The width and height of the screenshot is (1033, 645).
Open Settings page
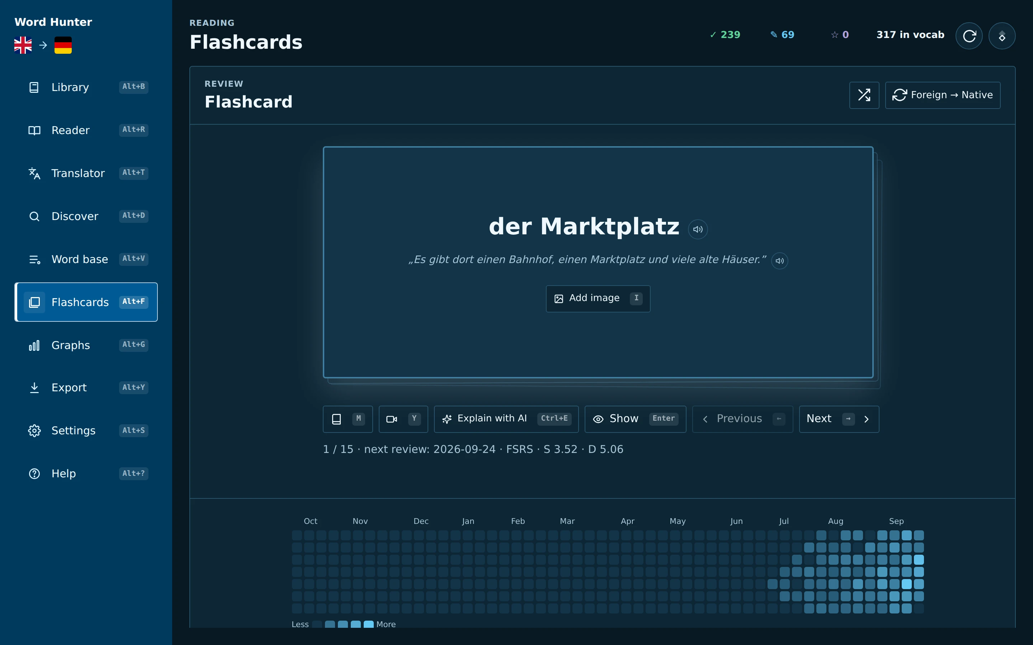[86, 430]
